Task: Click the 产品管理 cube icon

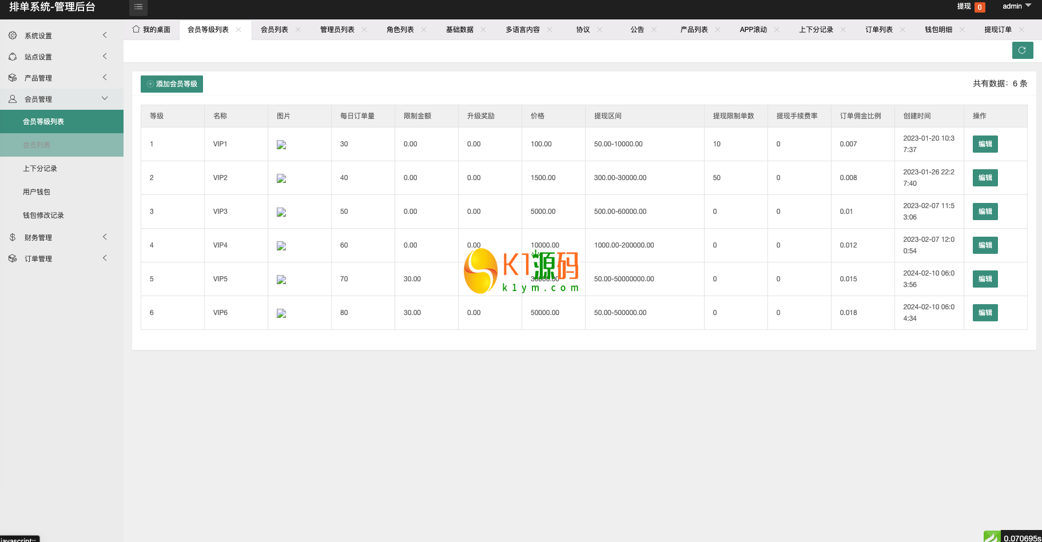Action: click(13, 78)
